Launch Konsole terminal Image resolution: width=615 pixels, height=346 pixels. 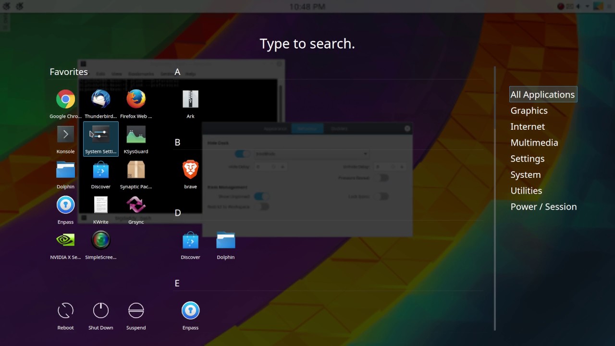tap(65, 139)
